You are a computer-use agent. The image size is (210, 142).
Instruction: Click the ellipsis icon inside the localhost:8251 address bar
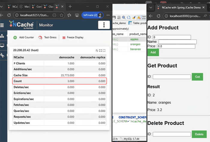(54, 15)
